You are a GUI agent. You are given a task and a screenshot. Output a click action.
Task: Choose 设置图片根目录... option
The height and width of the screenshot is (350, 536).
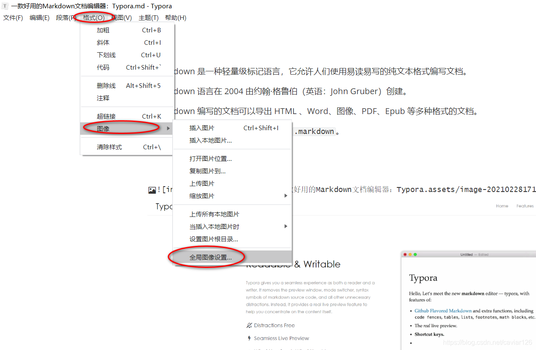coord(233,239)
